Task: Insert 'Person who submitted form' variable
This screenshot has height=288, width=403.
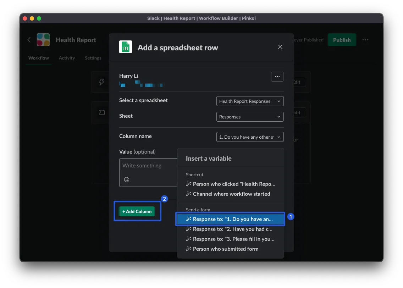Action: [225, 249]
